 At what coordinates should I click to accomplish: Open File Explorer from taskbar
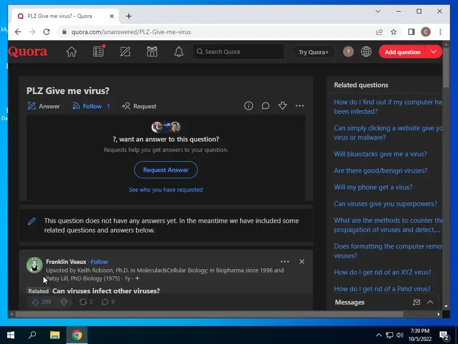pos(55,335)
